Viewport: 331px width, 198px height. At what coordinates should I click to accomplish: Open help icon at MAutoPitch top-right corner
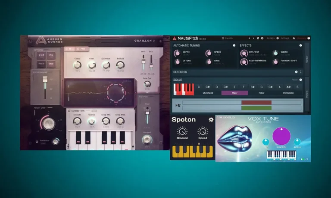(x=309, y=38)
